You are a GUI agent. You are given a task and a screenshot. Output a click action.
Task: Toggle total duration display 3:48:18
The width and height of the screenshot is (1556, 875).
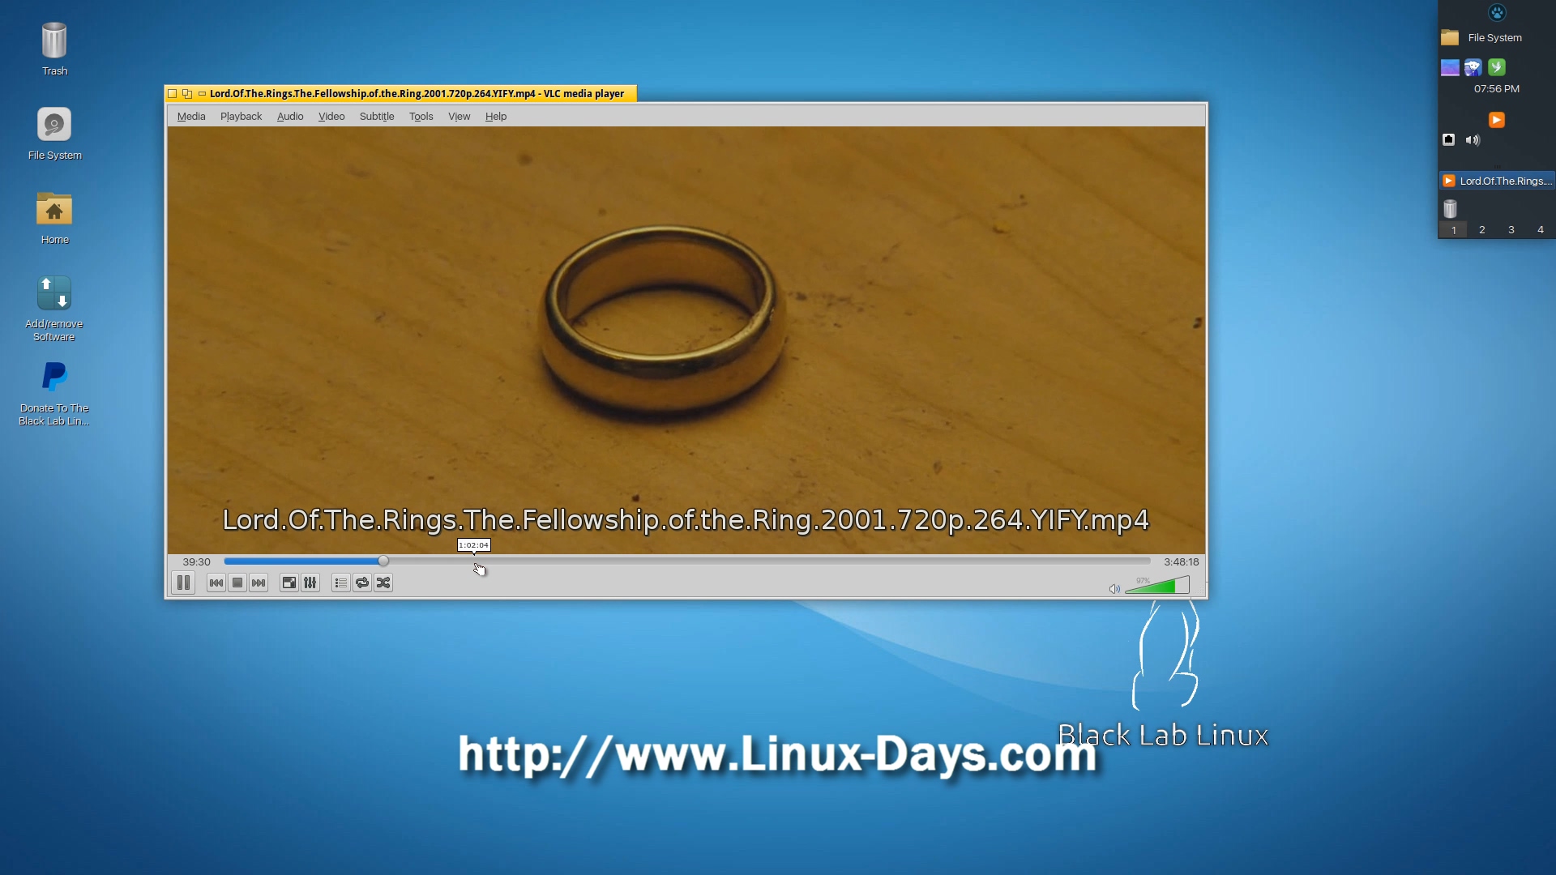click(x=1181, y=561)
